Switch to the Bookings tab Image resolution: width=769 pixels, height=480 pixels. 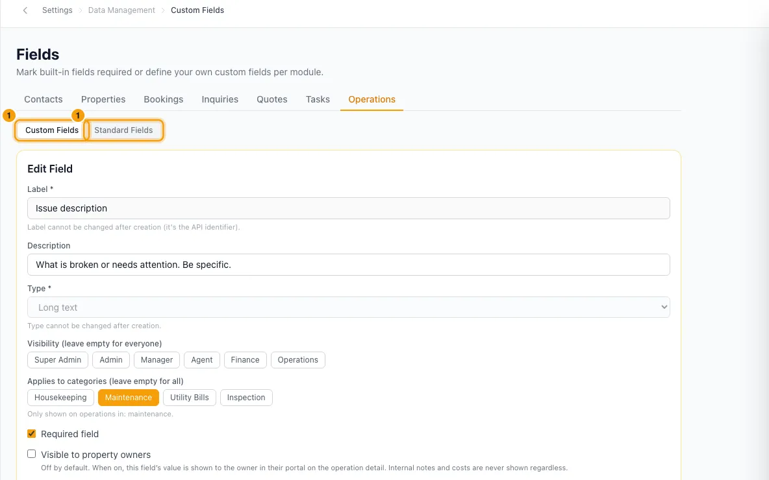tap(163, 99)
